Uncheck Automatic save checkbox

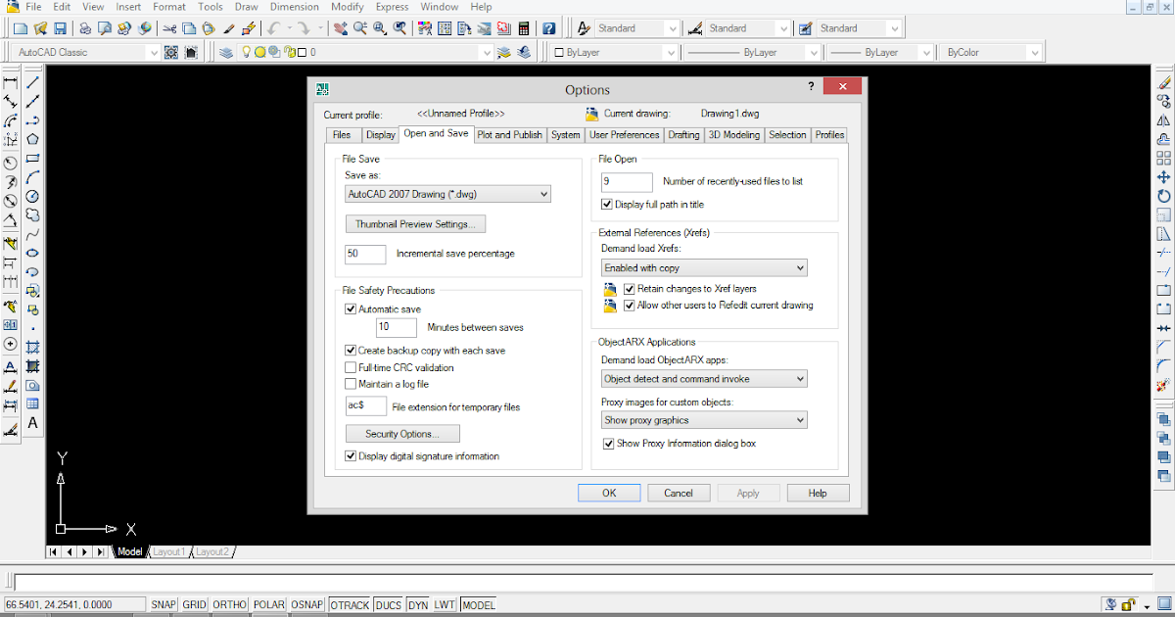coord(351,309)
